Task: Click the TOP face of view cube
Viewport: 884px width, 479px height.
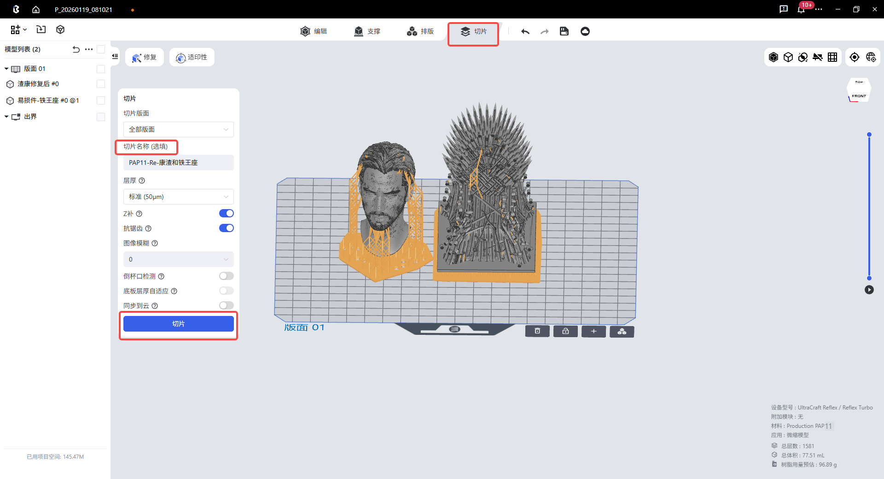Action: (x=859, y=83)
